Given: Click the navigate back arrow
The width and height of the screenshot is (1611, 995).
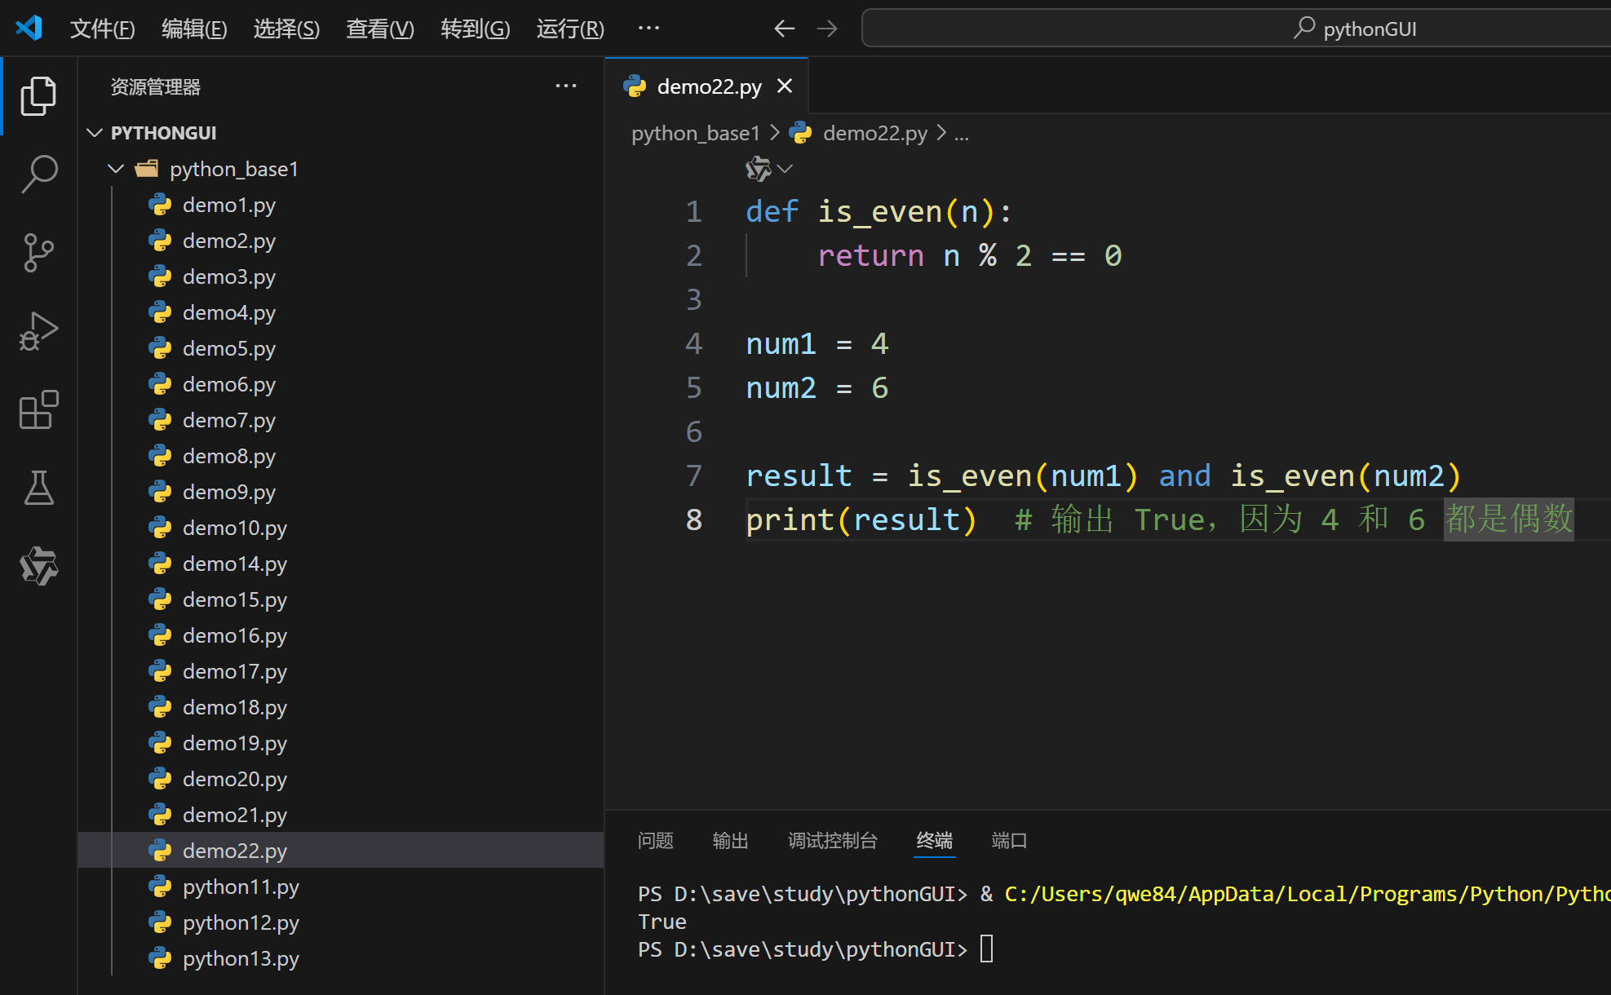Looking at the screenshot, I should 784,29.
